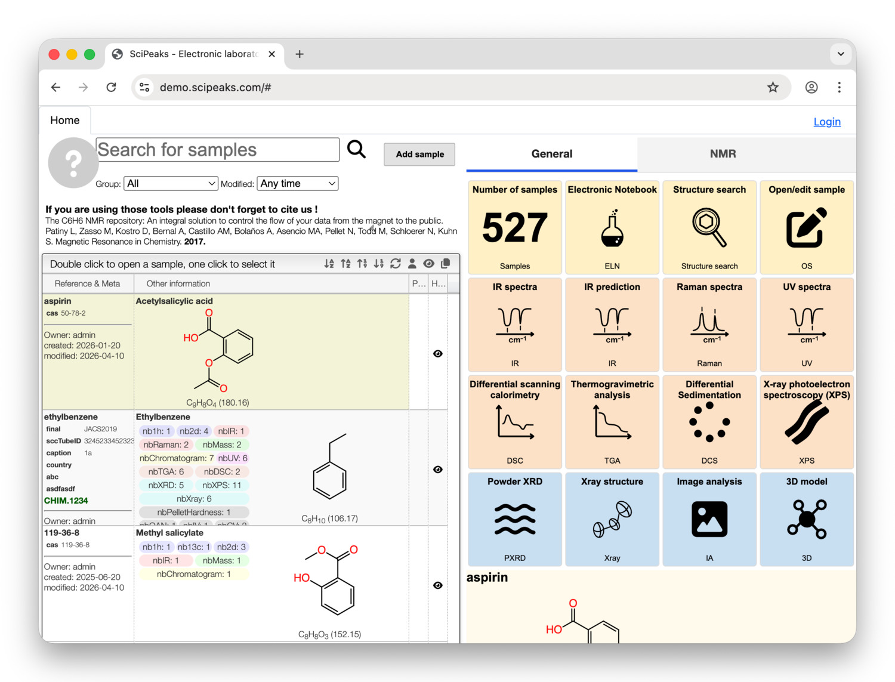895x682 pixels.
Task: Open the Group filter dropdown
Action: 171,183
